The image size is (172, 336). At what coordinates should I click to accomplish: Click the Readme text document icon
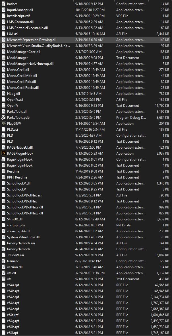(3, 171)
